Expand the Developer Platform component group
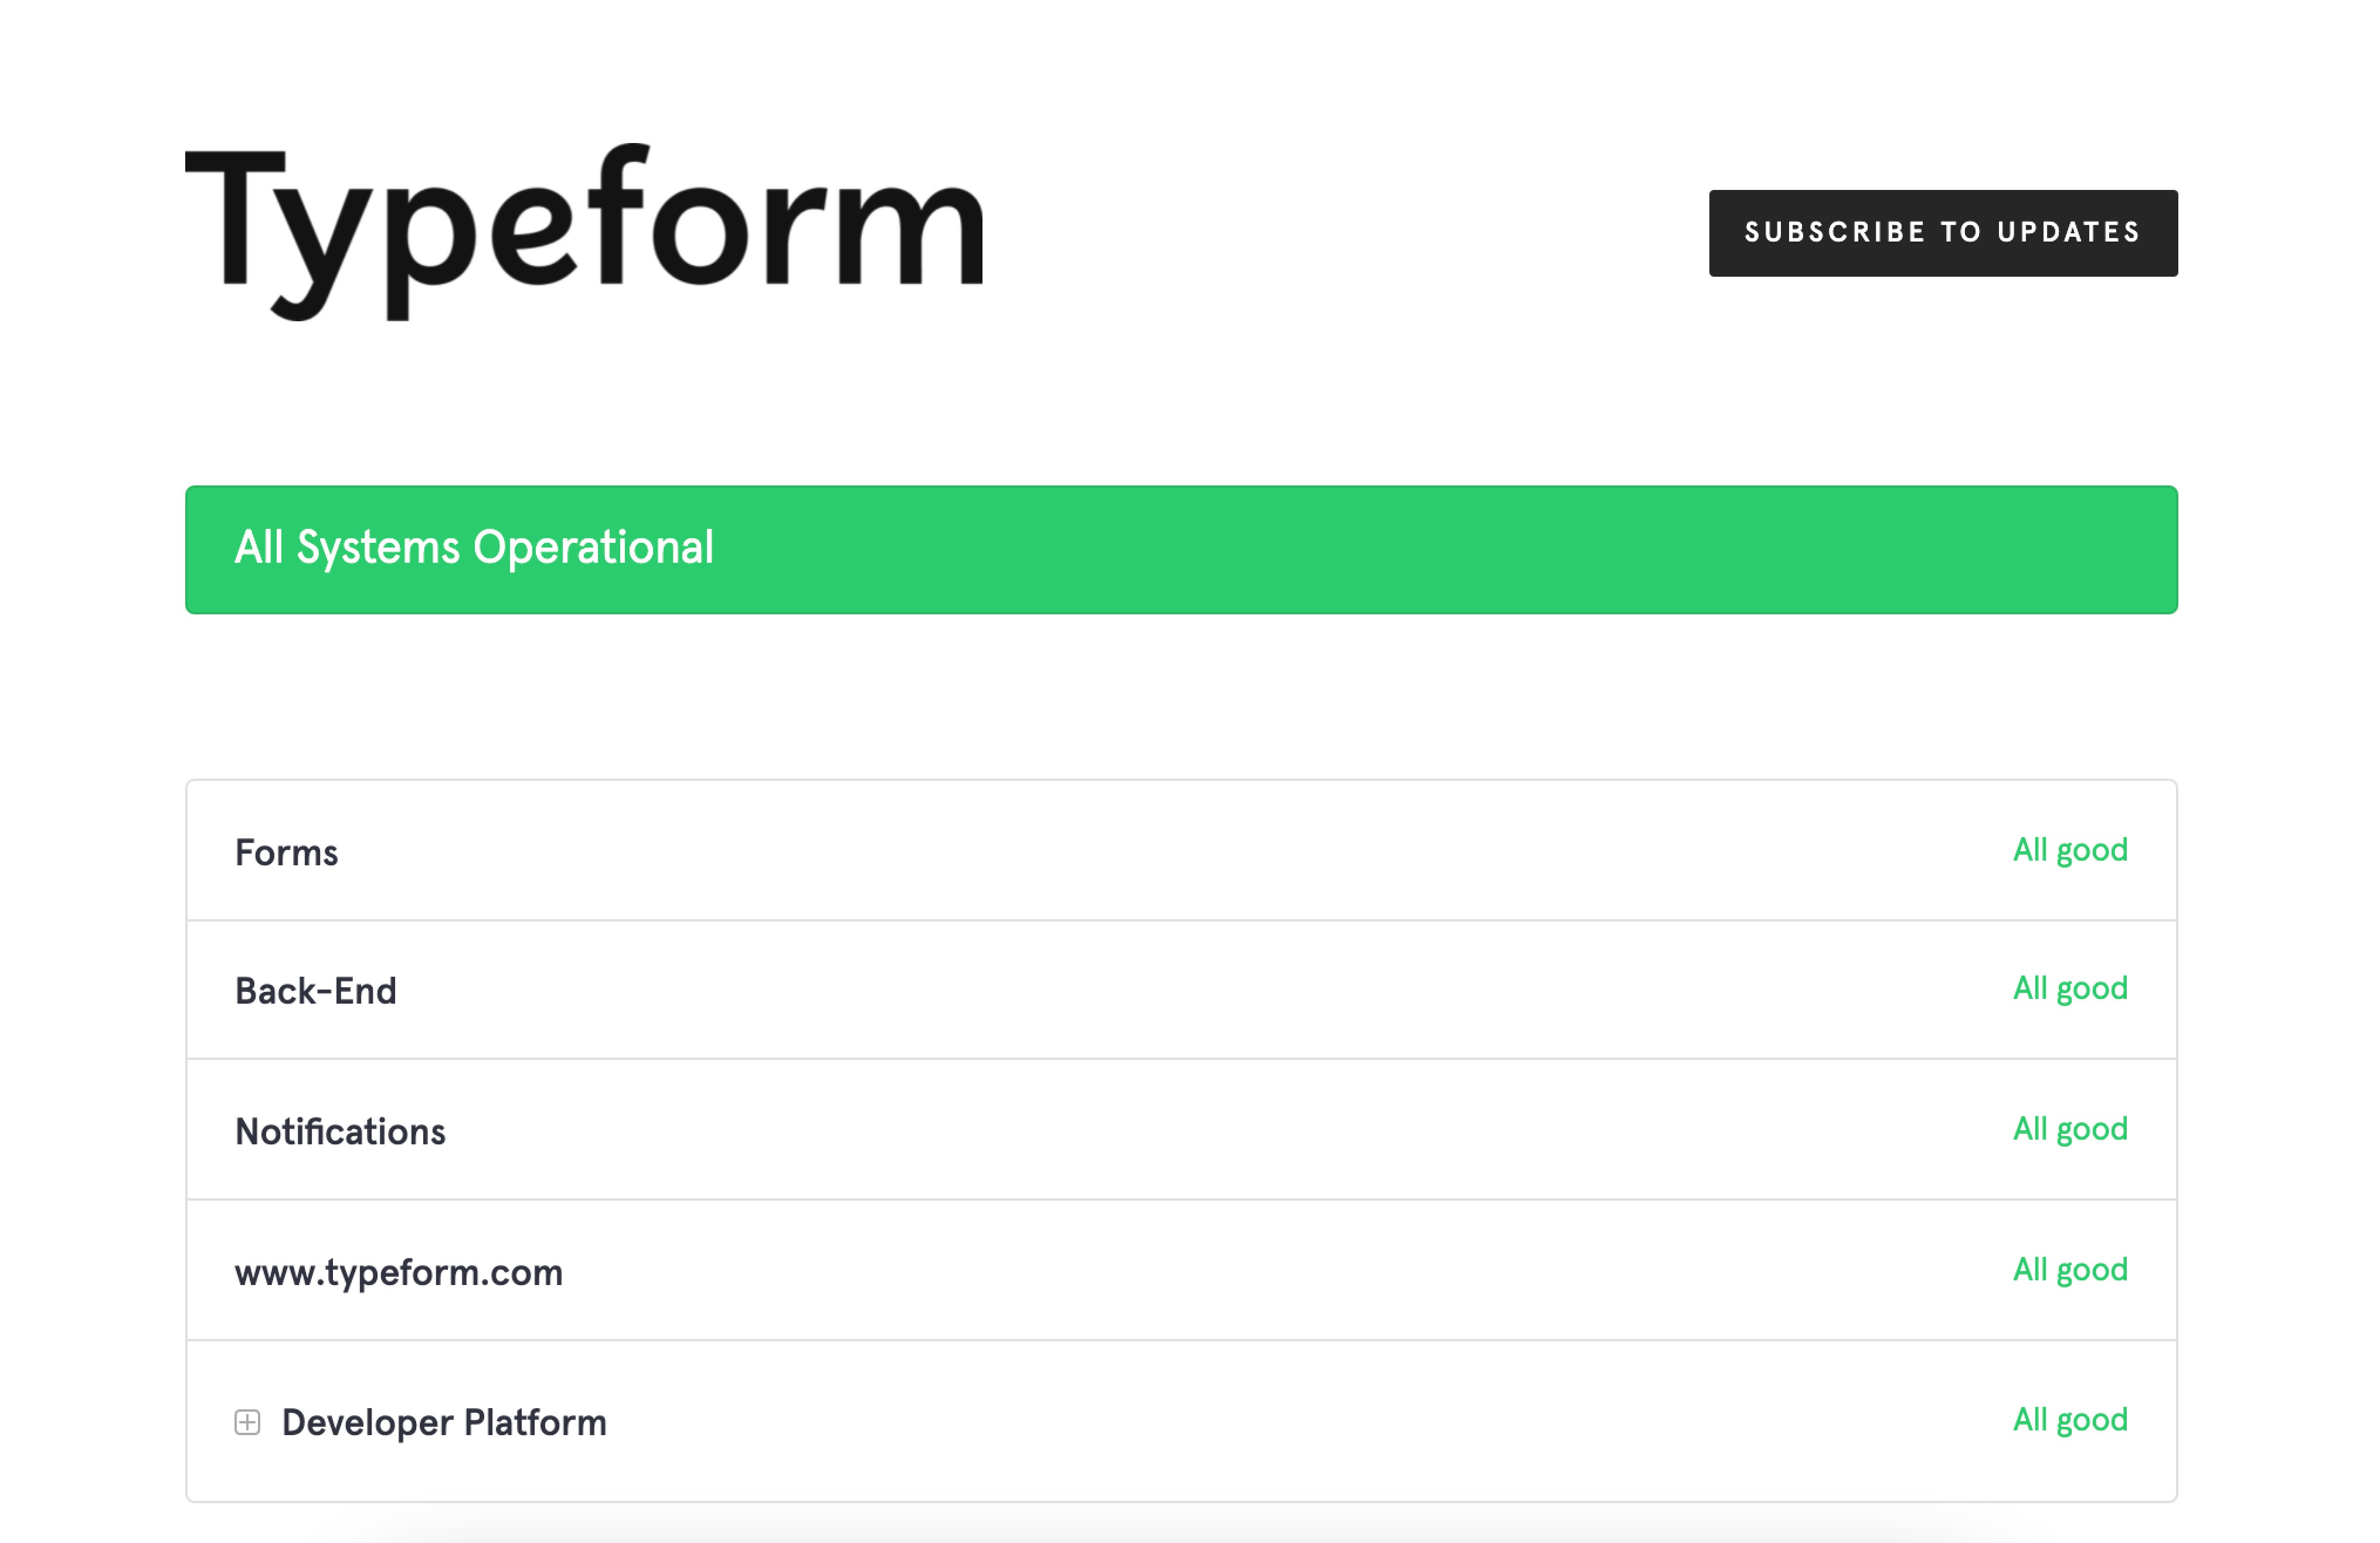Screen dimensions: 2380x1543 pos(247,1422)
